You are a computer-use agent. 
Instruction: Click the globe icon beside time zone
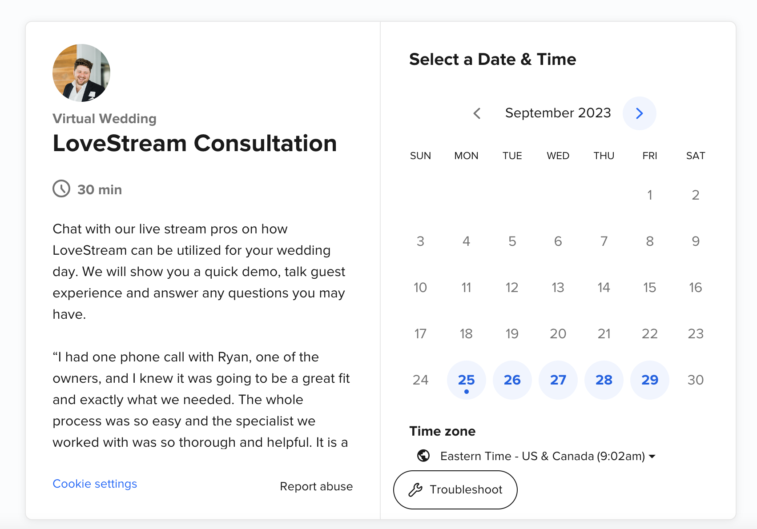423,456
